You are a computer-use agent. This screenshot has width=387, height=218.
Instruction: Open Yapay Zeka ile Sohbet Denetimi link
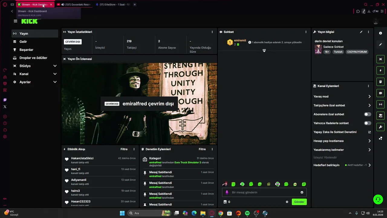[x=342, y=132]
